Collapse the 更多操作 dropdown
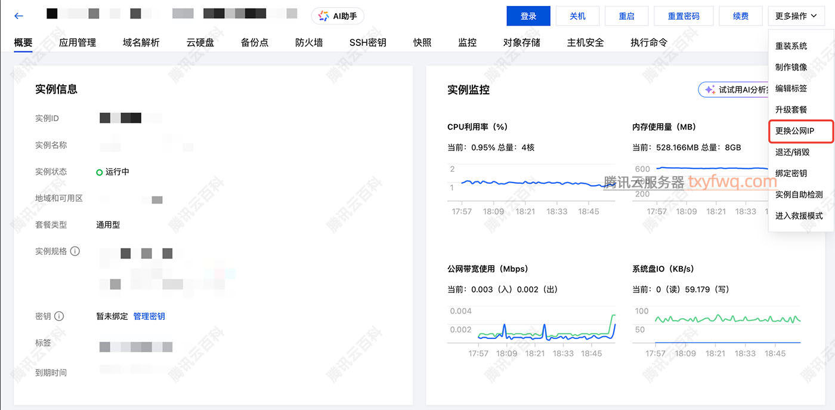The image size is (835, 410). click(796, 16)
